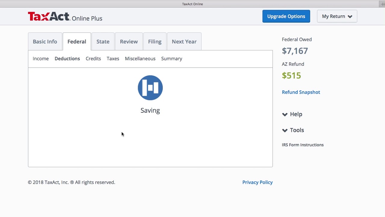Click the Saving spinner icon
Image resolution: width=385 pixels, height=217 pixels.
150,88
